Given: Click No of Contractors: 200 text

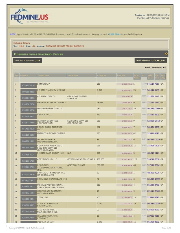Looking at the screenshot, I should pos(155,67).
